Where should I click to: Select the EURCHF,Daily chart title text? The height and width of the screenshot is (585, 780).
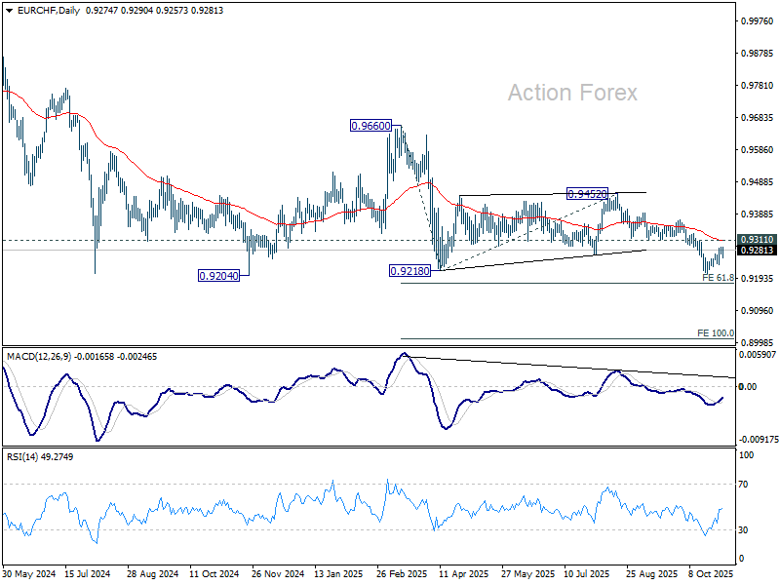48,11
